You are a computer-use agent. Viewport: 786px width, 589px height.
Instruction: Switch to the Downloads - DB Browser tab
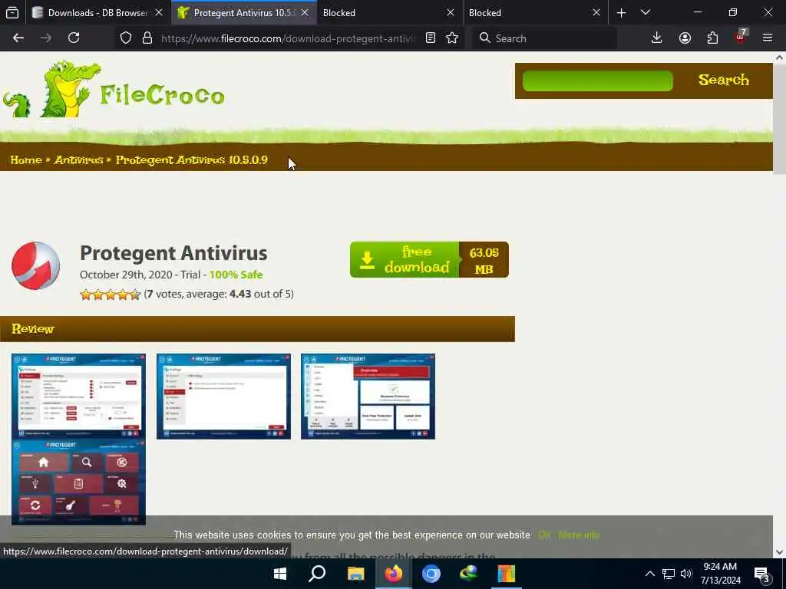pyautogui.click(x=97, y=12)
